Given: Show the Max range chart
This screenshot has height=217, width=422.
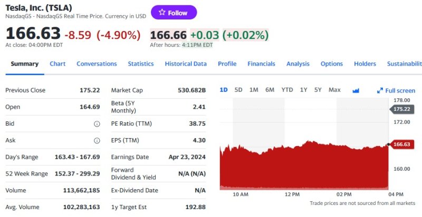Looking at the screenshot, I should click(334, 90).
